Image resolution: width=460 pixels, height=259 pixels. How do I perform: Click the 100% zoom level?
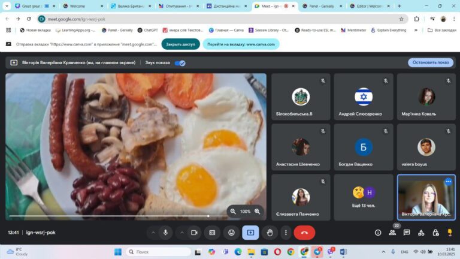[245, 212]
